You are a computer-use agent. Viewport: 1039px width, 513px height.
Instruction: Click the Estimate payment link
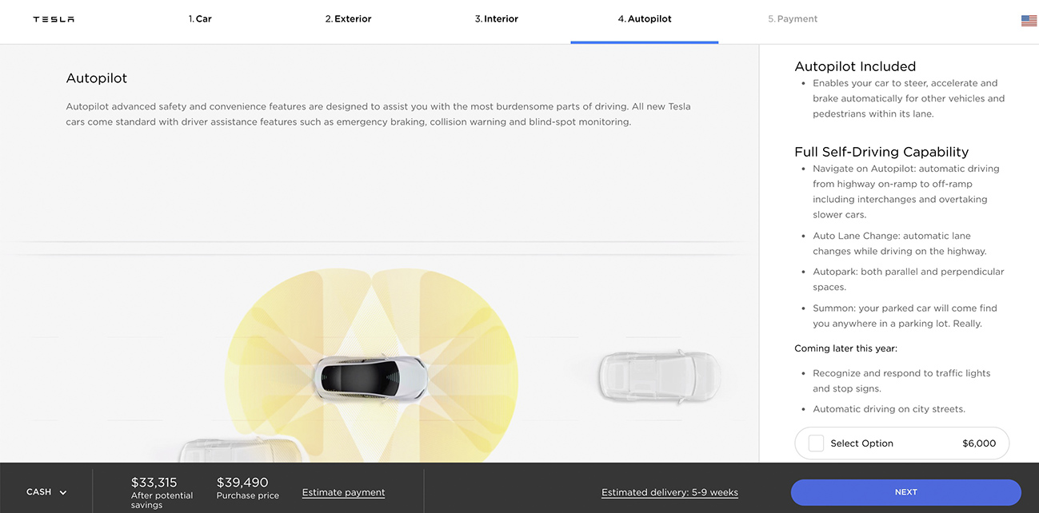[343, 493]
